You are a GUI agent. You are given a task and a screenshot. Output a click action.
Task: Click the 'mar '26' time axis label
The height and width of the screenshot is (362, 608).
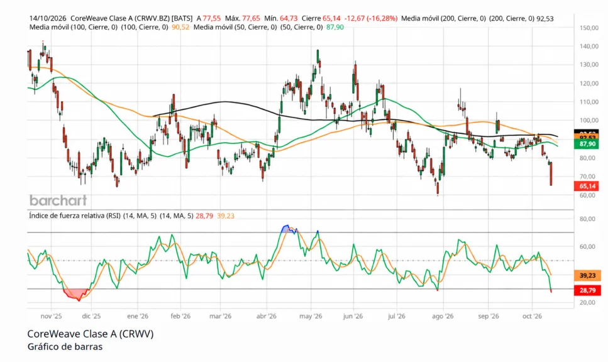(x=220, y=316)
